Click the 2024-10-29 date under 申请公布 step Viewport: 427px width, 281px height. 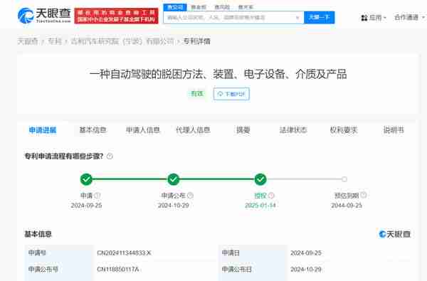coord(174,206)
